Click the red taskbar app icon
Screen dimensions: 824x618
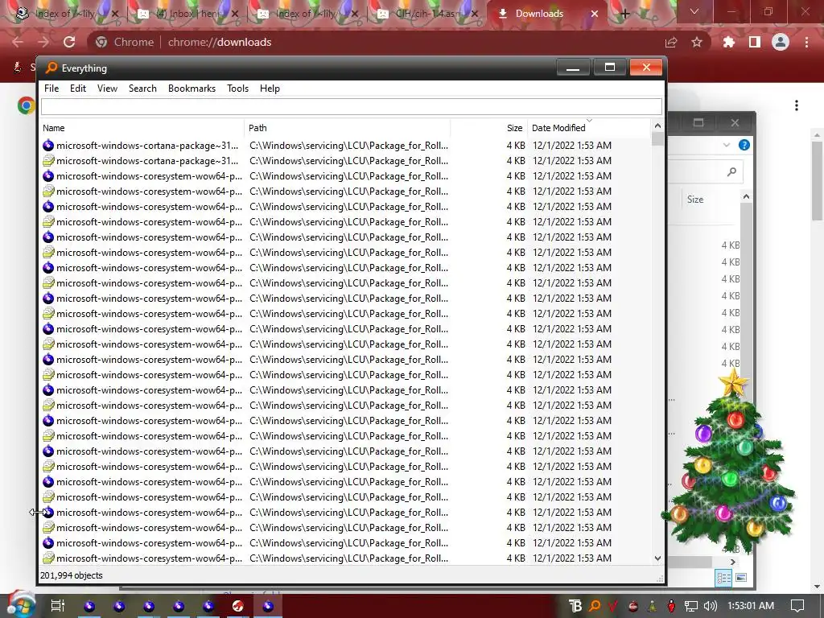click(238, 606)
